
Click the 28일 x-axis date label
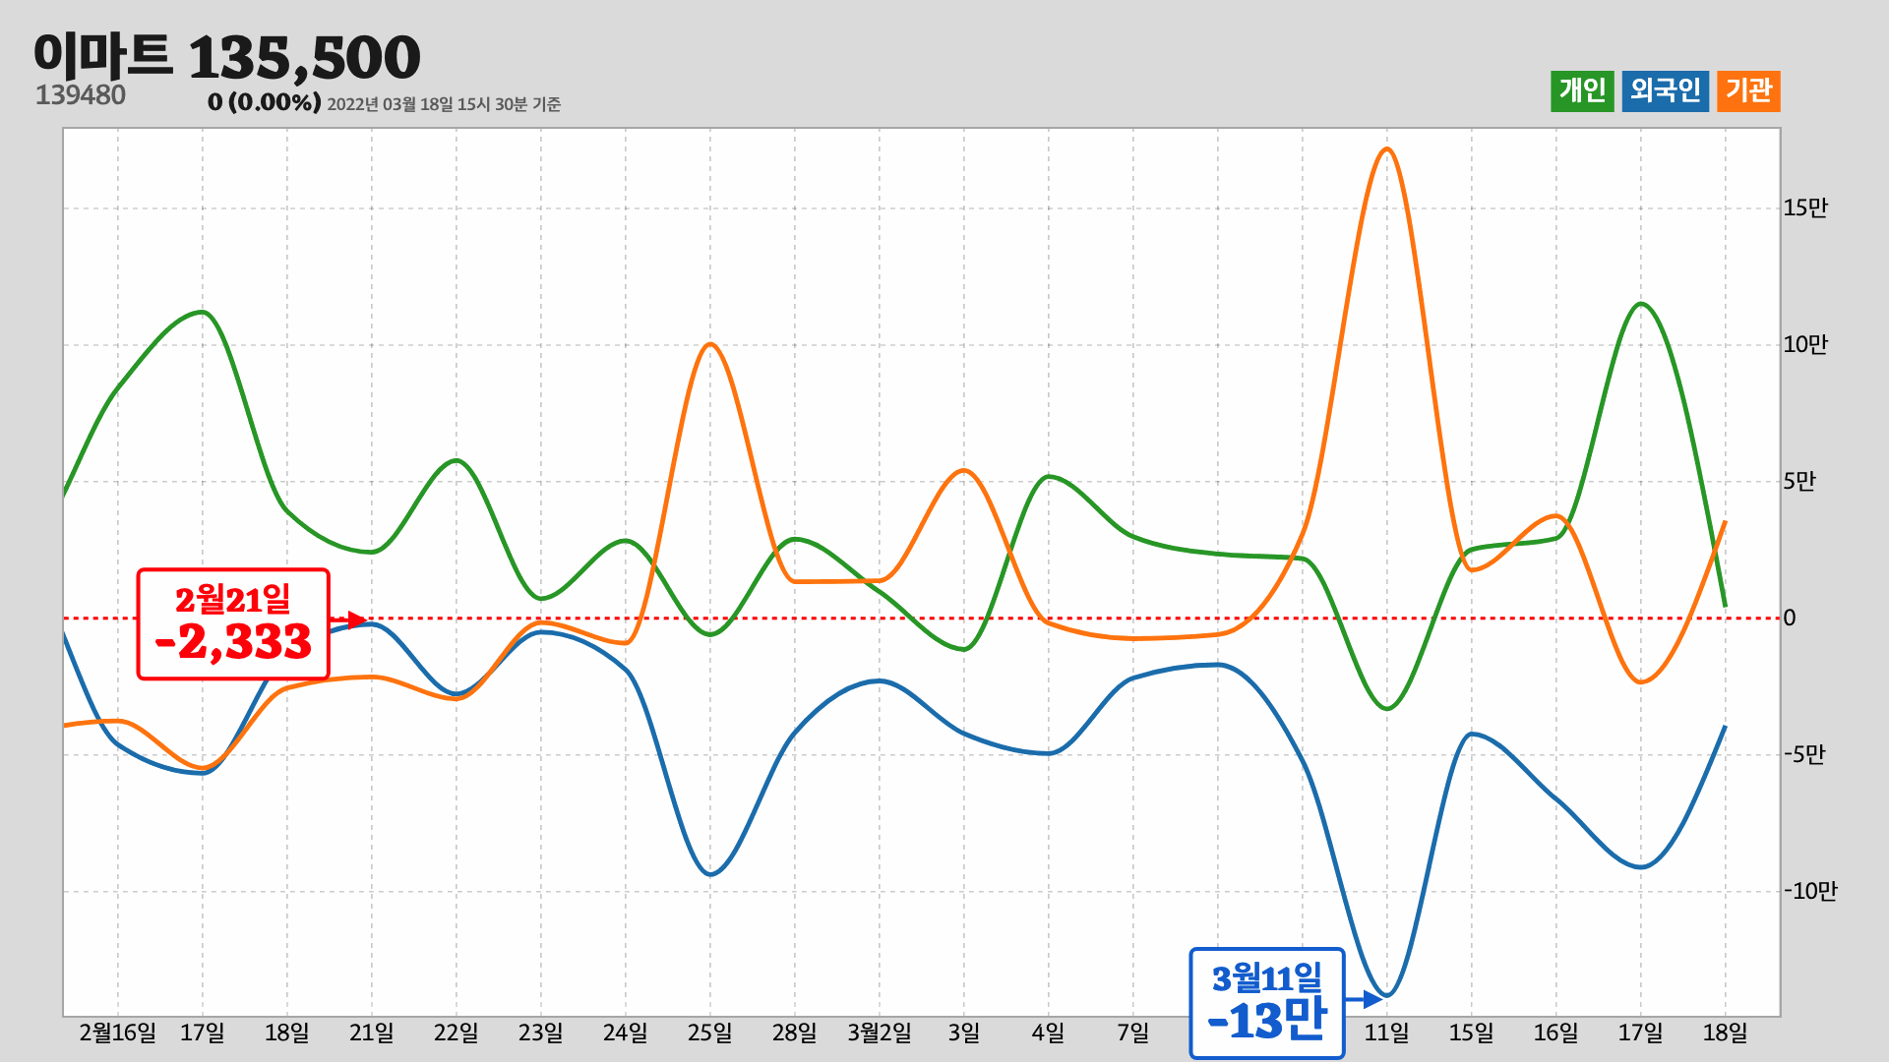click(x=795, y=1032)
